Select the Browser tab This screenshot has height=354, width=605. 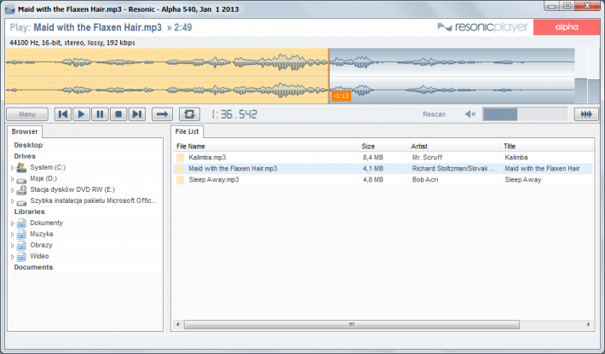coord(25,131)
